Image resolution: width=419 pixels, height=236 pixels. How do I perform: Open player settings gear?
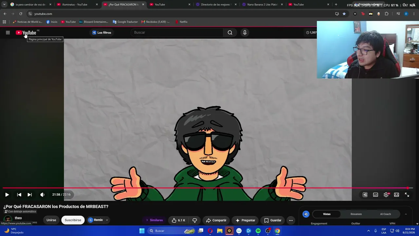tap(386, 195)
